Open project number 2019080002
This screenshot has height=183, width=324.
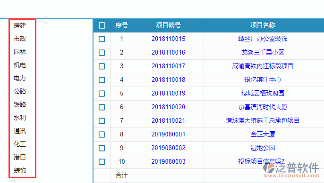coord(169,148)
